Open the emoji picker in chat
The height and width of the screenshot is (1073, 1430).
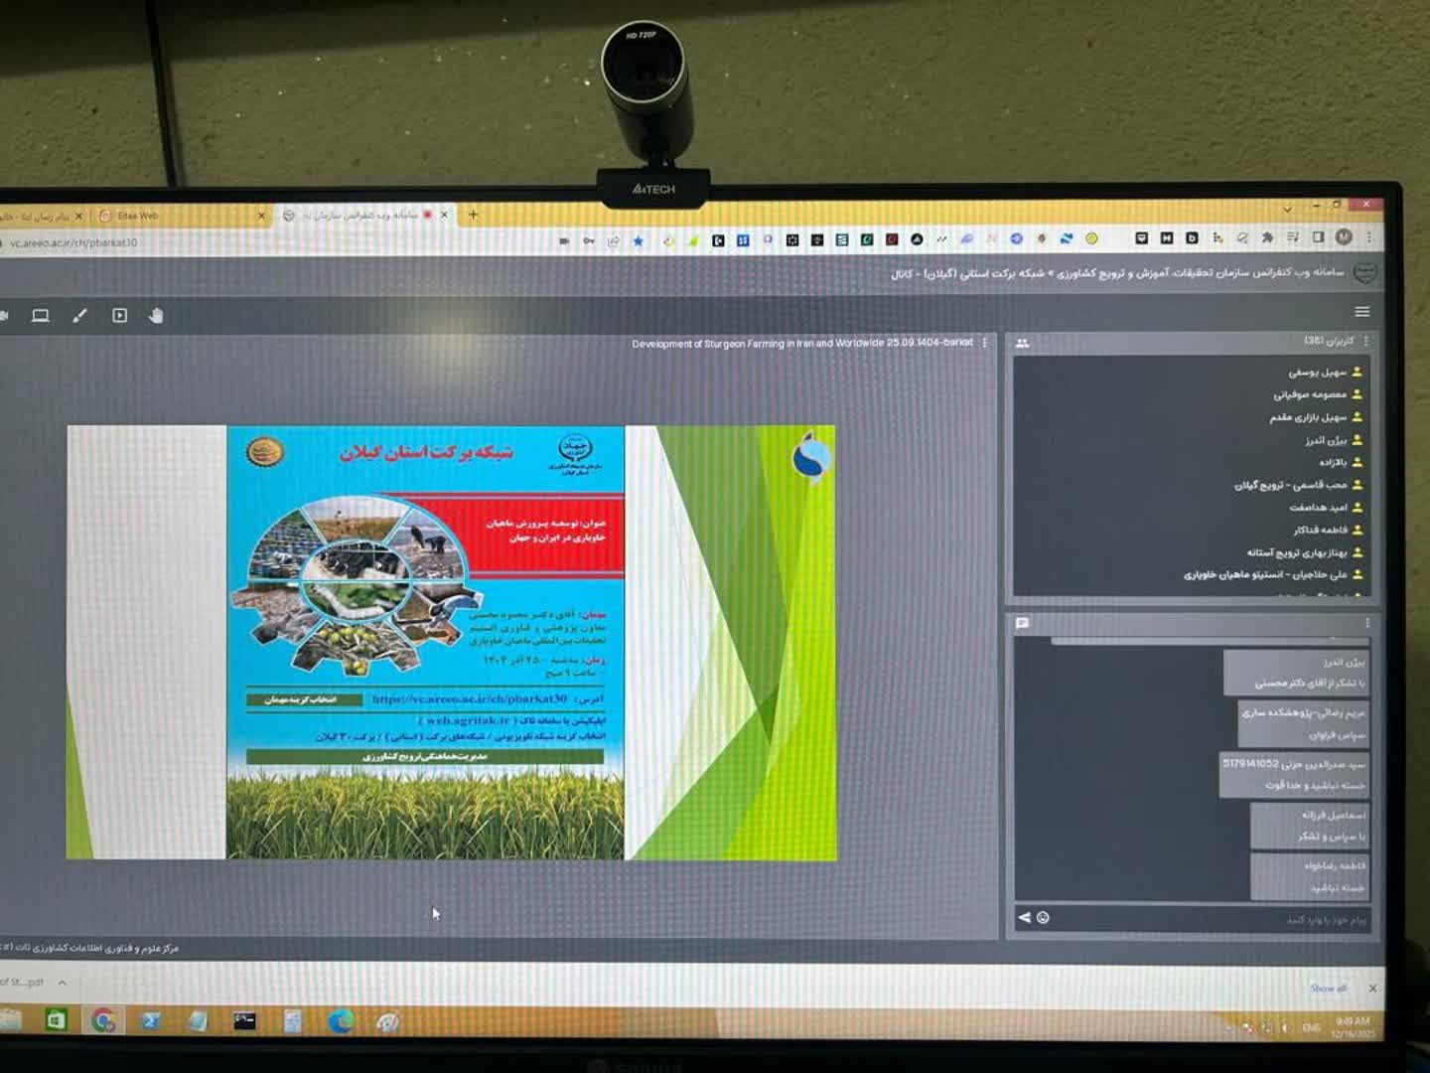(1043, 917)
